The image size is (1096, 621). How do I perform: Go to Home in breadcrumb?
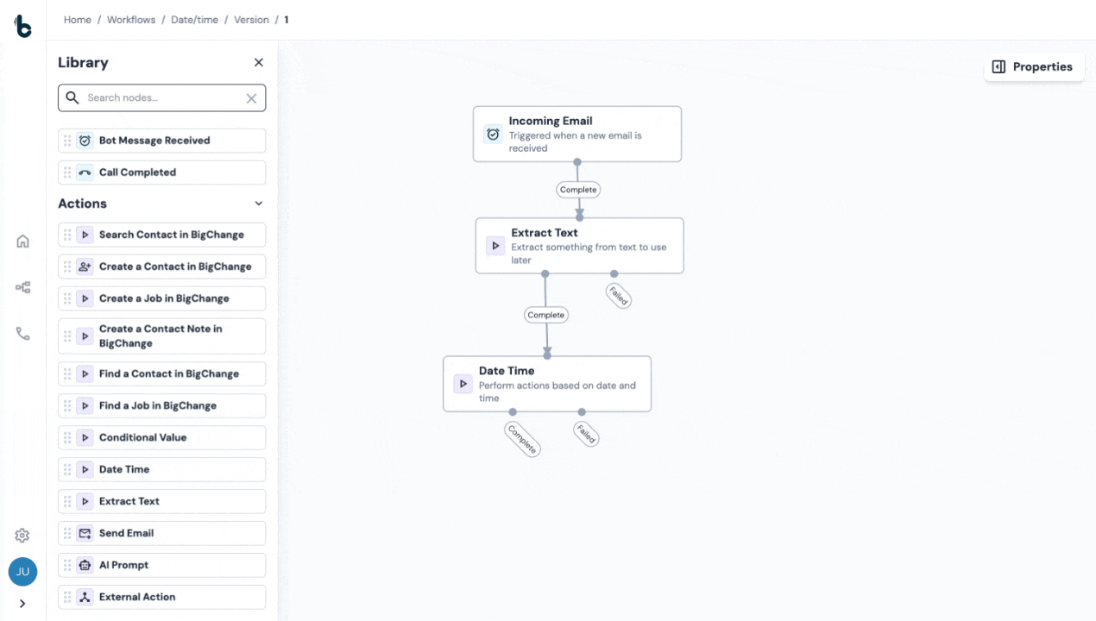78,20
